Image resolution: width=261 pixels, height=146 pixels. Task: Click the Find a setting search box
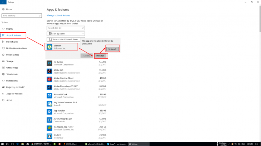[22, 16]
